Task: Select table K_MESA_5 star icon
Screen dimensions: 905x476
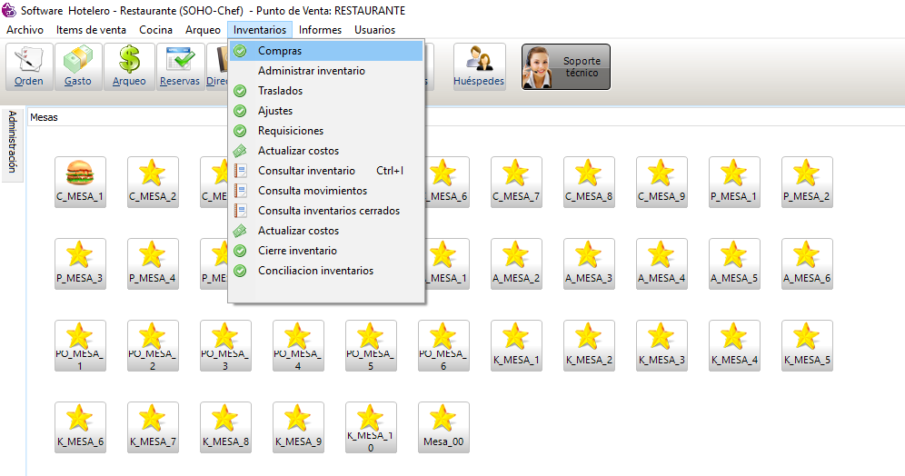Action: point(807,344)
